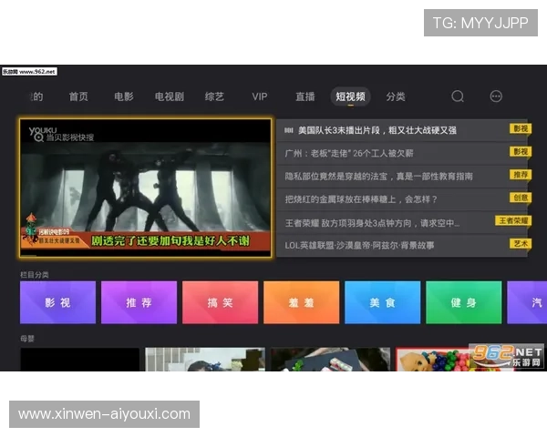Viewport: 547px width, 437px height.
Task: Open video 王者荣耀 敌方项羽身处3点钟方向
Action: point(402,222)
